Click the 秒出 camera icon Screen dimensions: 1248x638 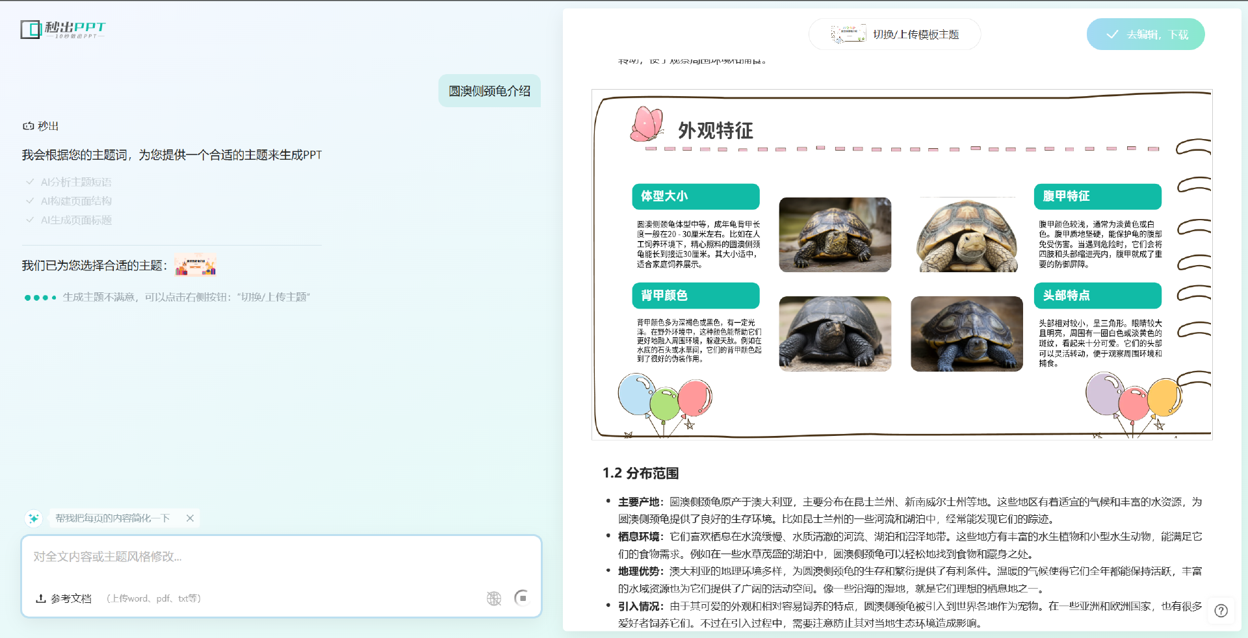(x=27, y=125)
